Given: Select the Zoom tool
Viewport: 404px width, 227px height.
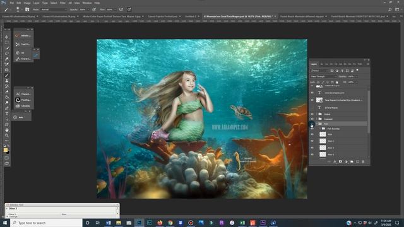Looking at the screenshot, I should (x=7, y=136).
